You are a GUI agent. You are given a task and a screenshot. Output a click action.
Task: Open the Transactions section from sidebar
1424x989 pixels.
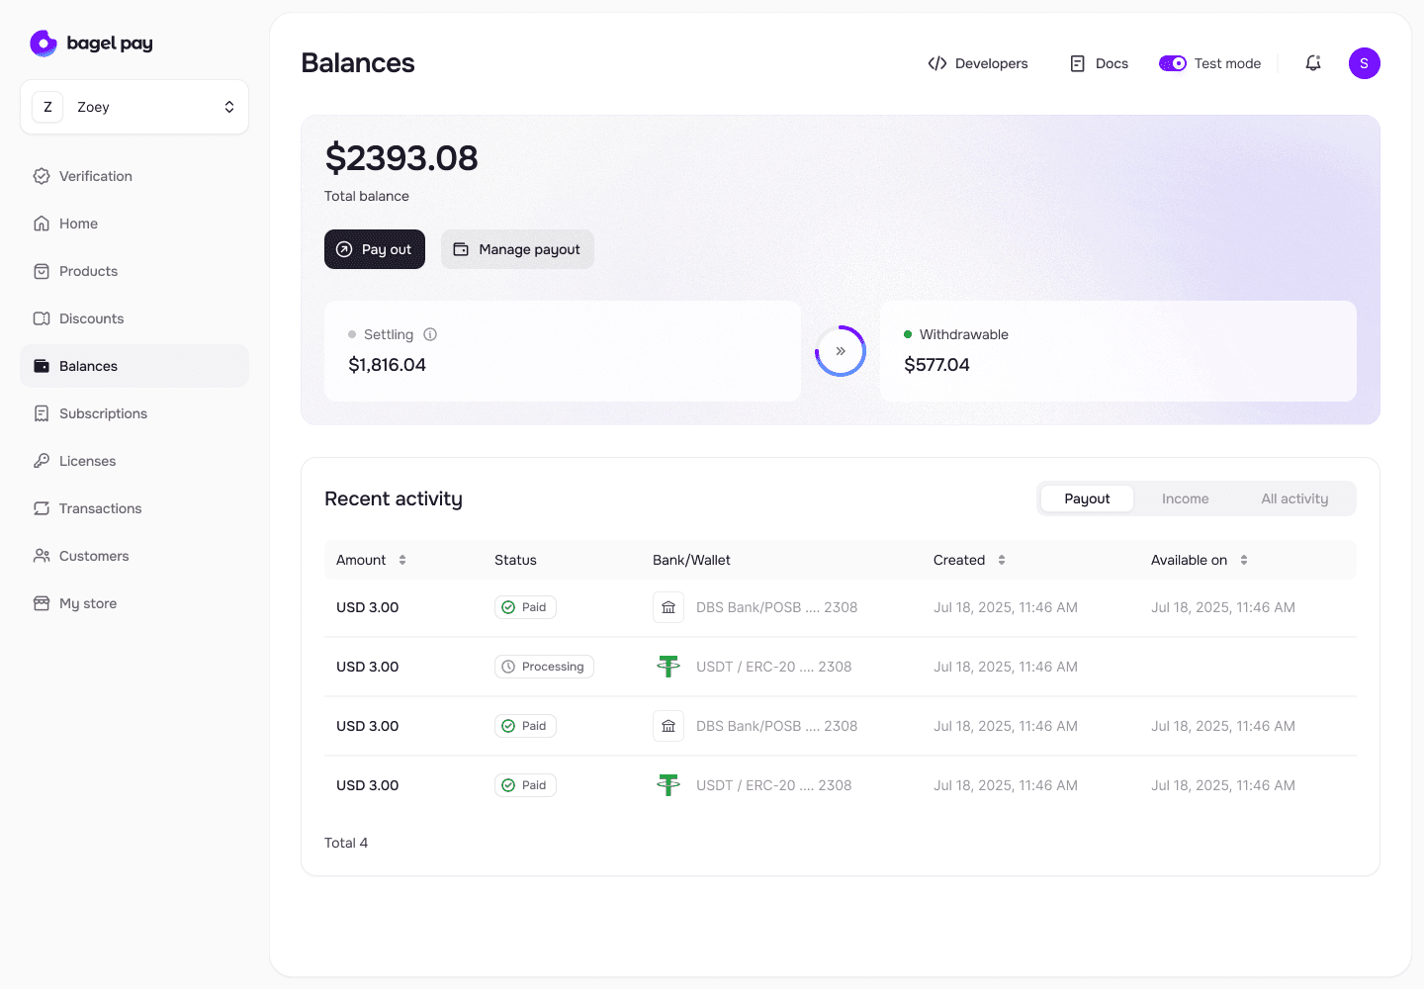point(100,507)
